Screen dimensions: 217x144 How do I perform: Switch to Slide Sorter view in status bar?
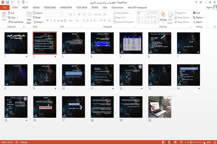click(x=169, y=142)
